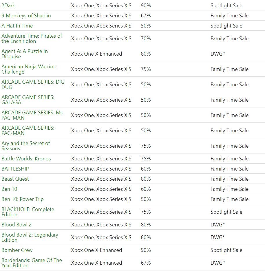Screen dimensions: 265x271
Task: Select 90% discount in Bomber Crew row
Action: coord(146,250)
